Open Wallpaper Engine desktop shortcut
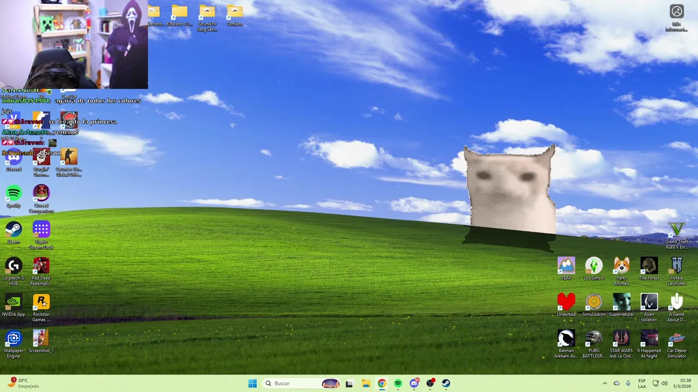The width and height of the screenshot is (698, 392). (x=14, y=344)
